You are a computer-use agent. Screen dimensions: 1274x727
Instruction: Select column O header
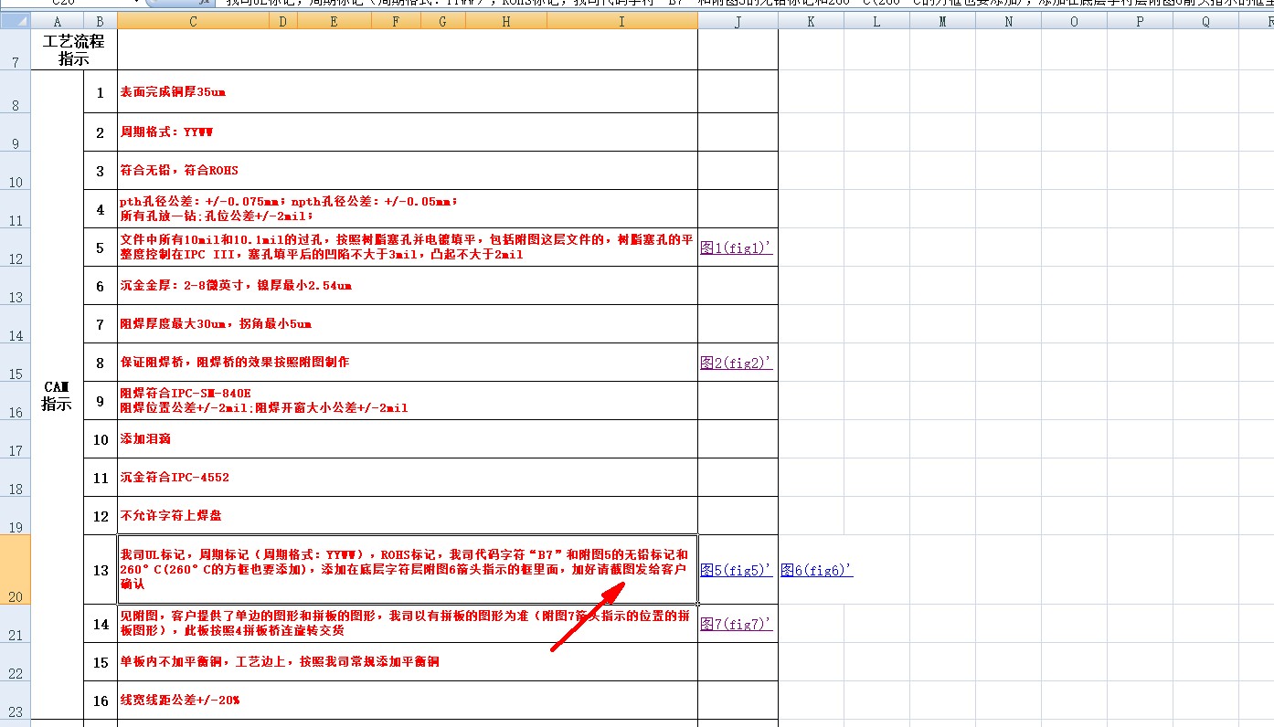[1075, 22]
